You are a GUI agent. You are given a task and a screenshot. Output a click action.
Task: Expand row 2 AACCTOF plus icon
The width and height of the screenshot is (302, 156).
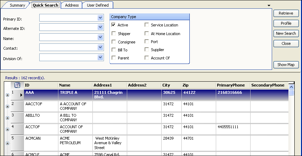point(7,106)
